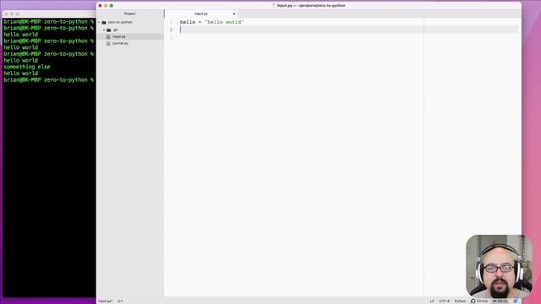Focus the Project tree view header
The height and width of the screenshot is (304, 541).
pos(129,14)
